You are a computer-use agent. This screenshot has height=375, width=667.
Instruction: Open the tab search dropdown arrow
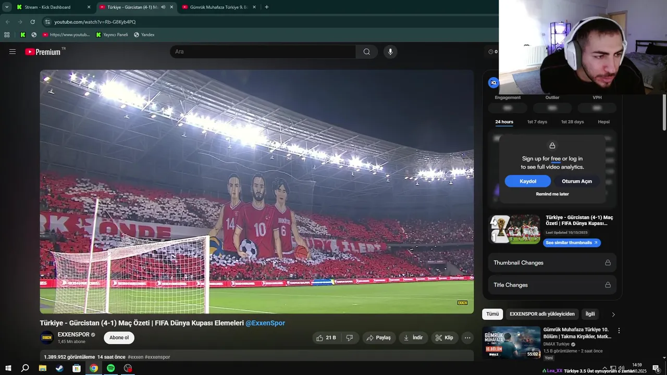point(7,7)
